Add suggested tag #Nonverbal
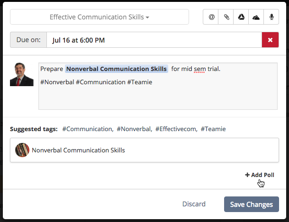 134,129
